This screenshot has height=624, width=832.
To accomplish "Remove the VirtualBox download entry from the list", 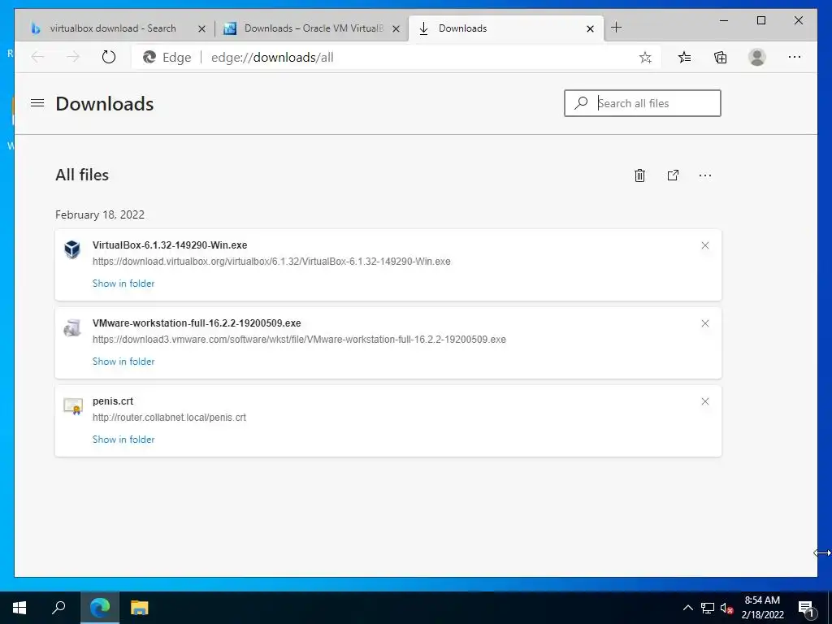I will pyautogui.click(x=704, y=245).
